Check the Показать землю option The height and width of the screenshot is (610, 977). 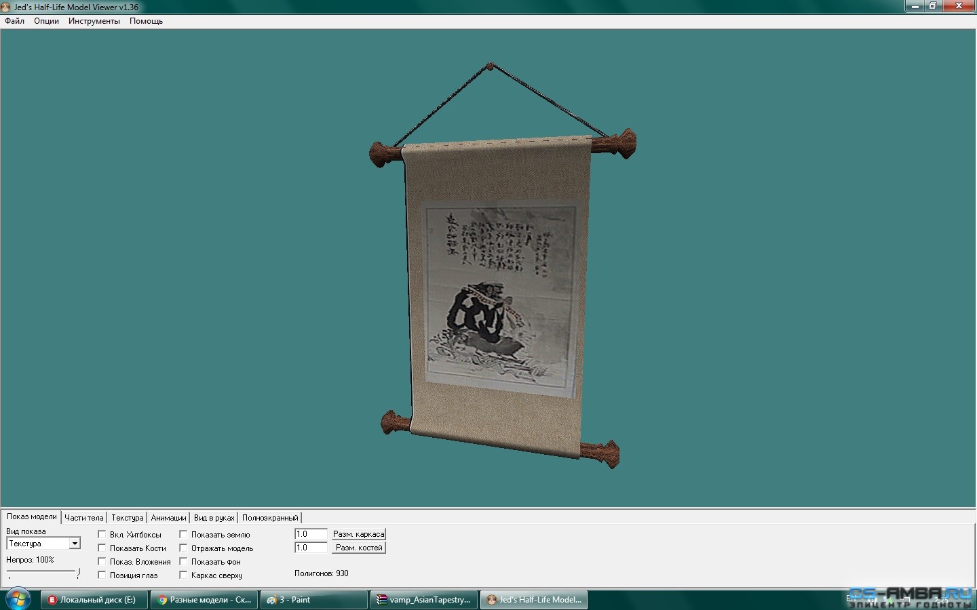coord(183,535)
